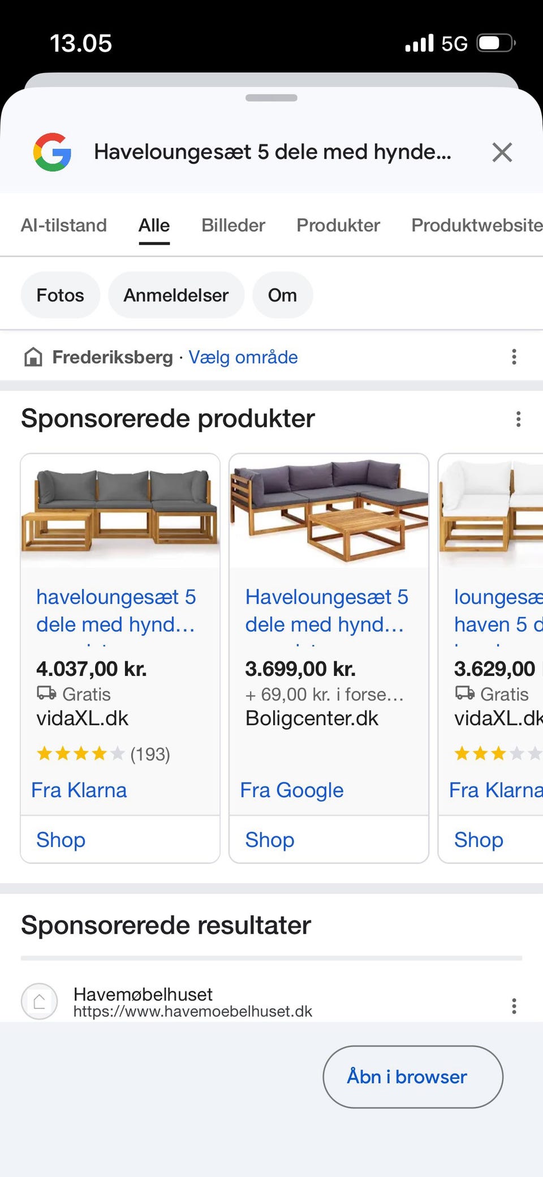Viewport: 543px width, 1177px height.
Task: Open the AI-tilstand tab
Action: (64, 225)
